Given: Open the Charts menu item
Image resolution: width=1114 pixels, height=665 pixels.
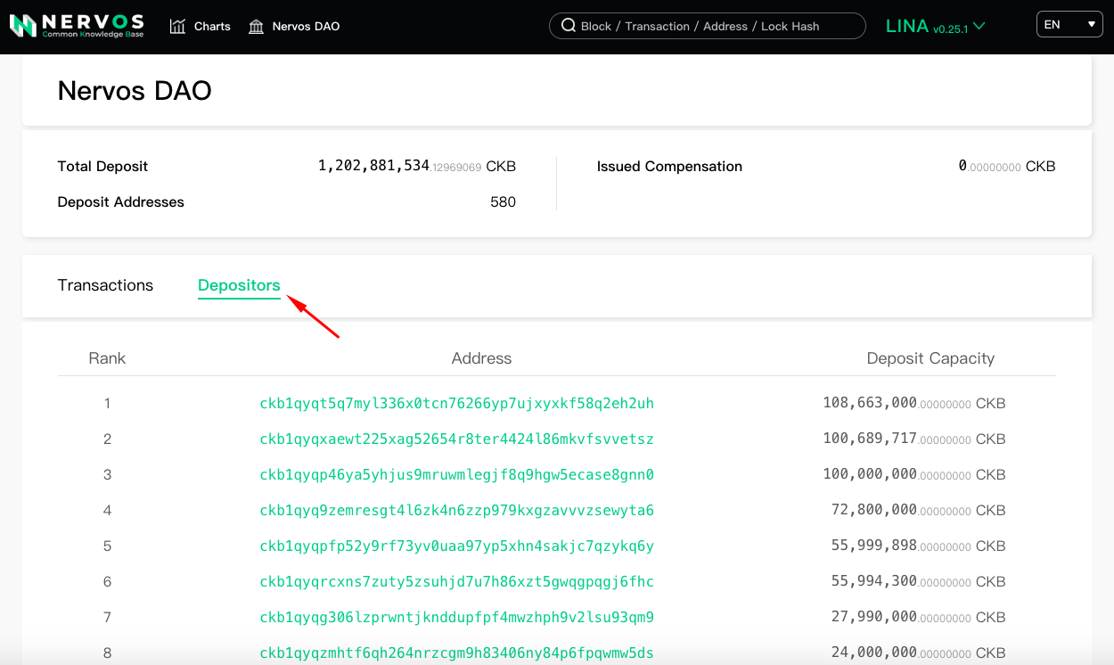Looking at the screenshot, I should click(212, 27).
